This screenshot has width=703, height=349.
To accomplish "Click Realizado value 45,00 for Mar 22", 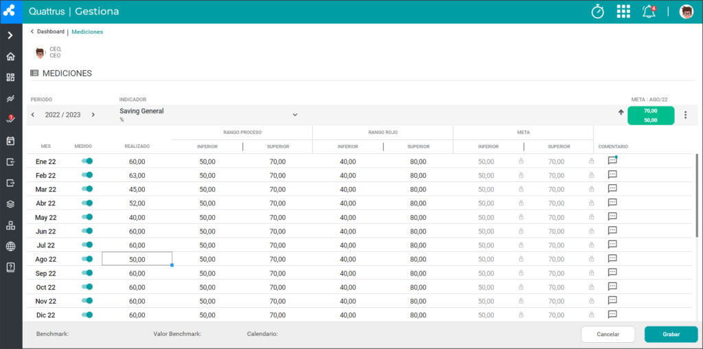I will tap(137, 190).
